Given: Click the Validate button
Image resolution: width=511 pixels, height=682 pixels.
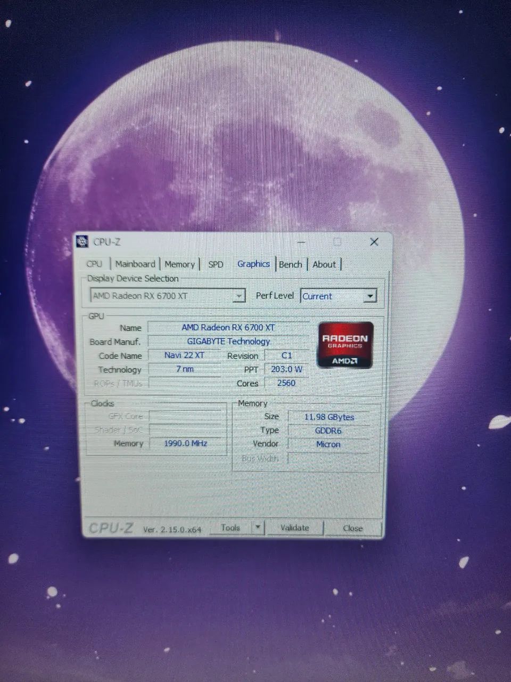Looking at the screenshot, I should (294, 527).
